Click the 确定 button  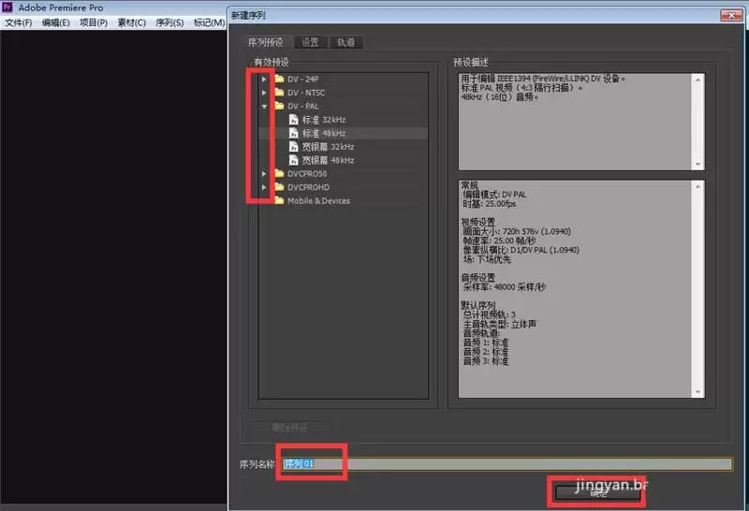(597, 493)
